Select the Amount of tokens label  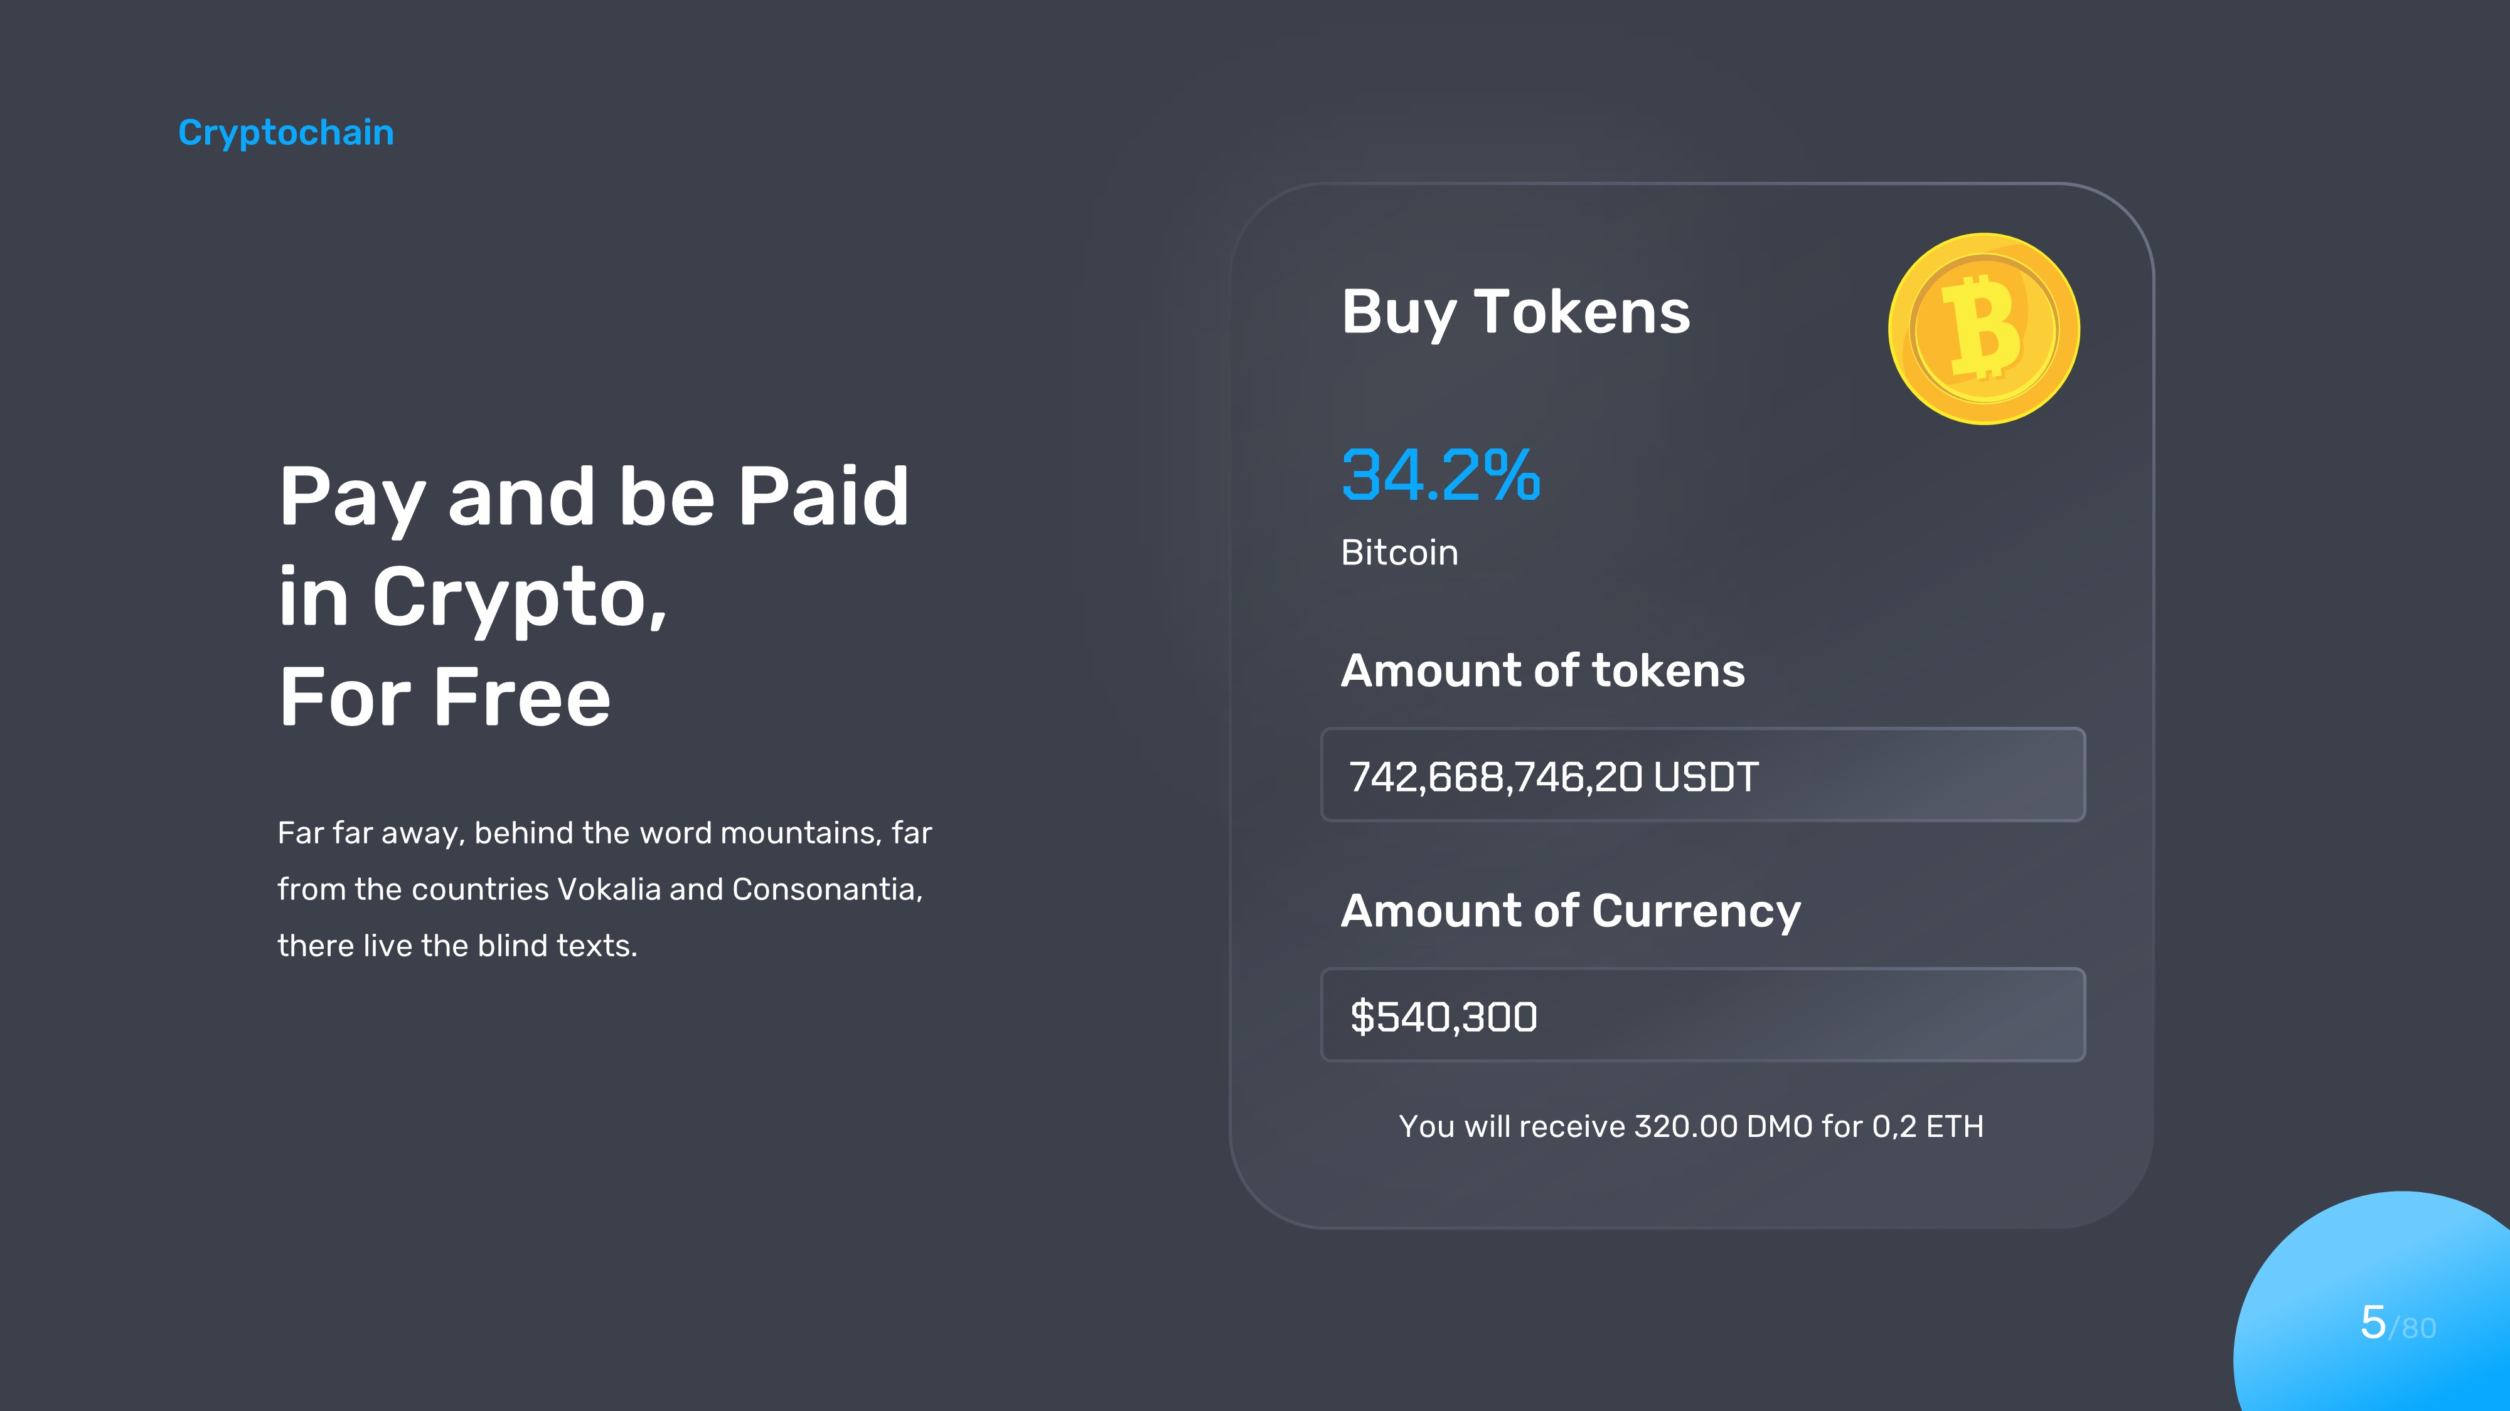coord(1542,670)
